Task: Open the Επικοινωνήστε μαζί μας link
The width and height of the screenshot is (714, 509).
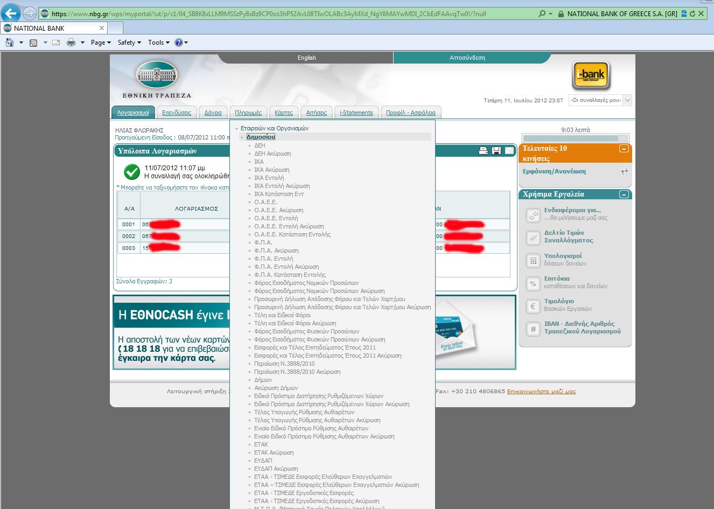Action: 541,391
